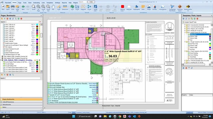Open the Annotations tool
The image size is (213, 119).
click(163, 8)
